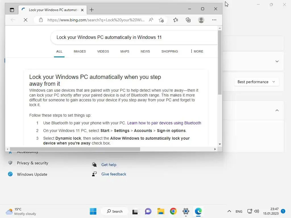Open network status tray icon
291x218 pixels.
click(250, 211)
